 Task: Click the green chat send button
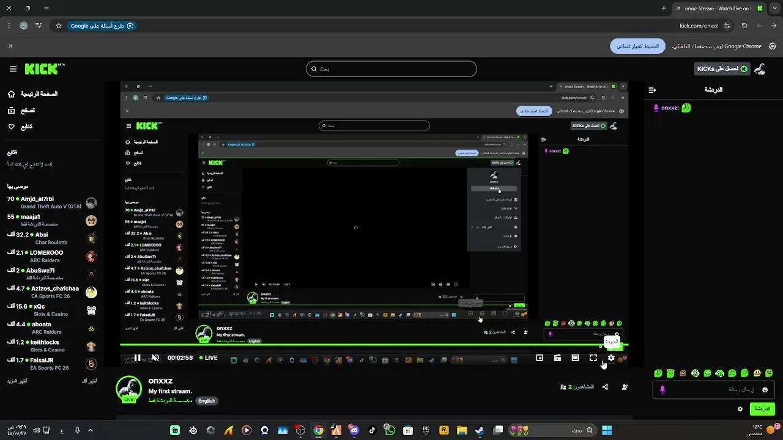[762, 409]
